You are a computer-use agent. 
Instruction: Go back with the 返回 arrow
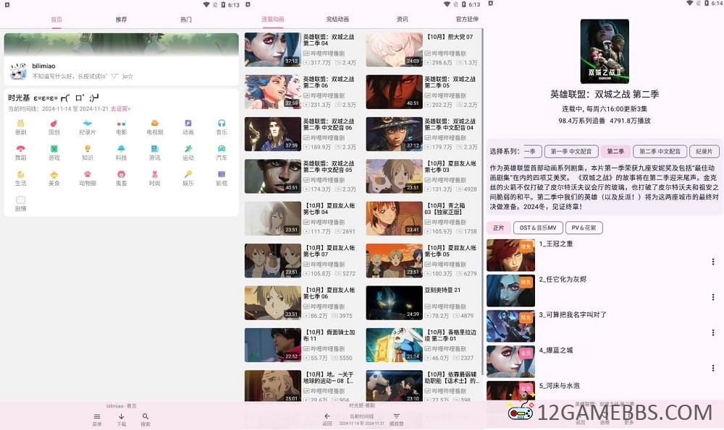[x=327, y=419]
